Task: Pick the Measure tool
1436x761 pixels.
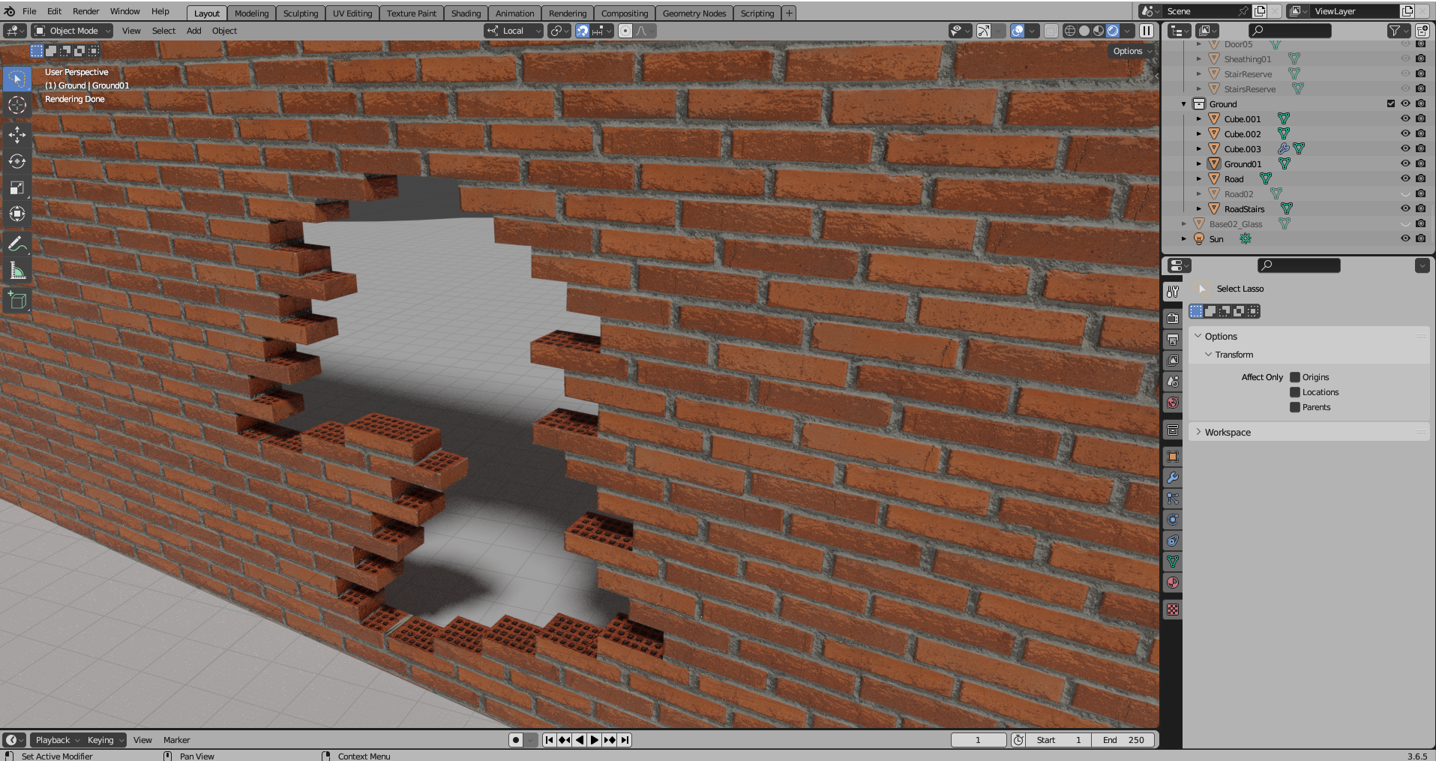Action: coord(16,271)
